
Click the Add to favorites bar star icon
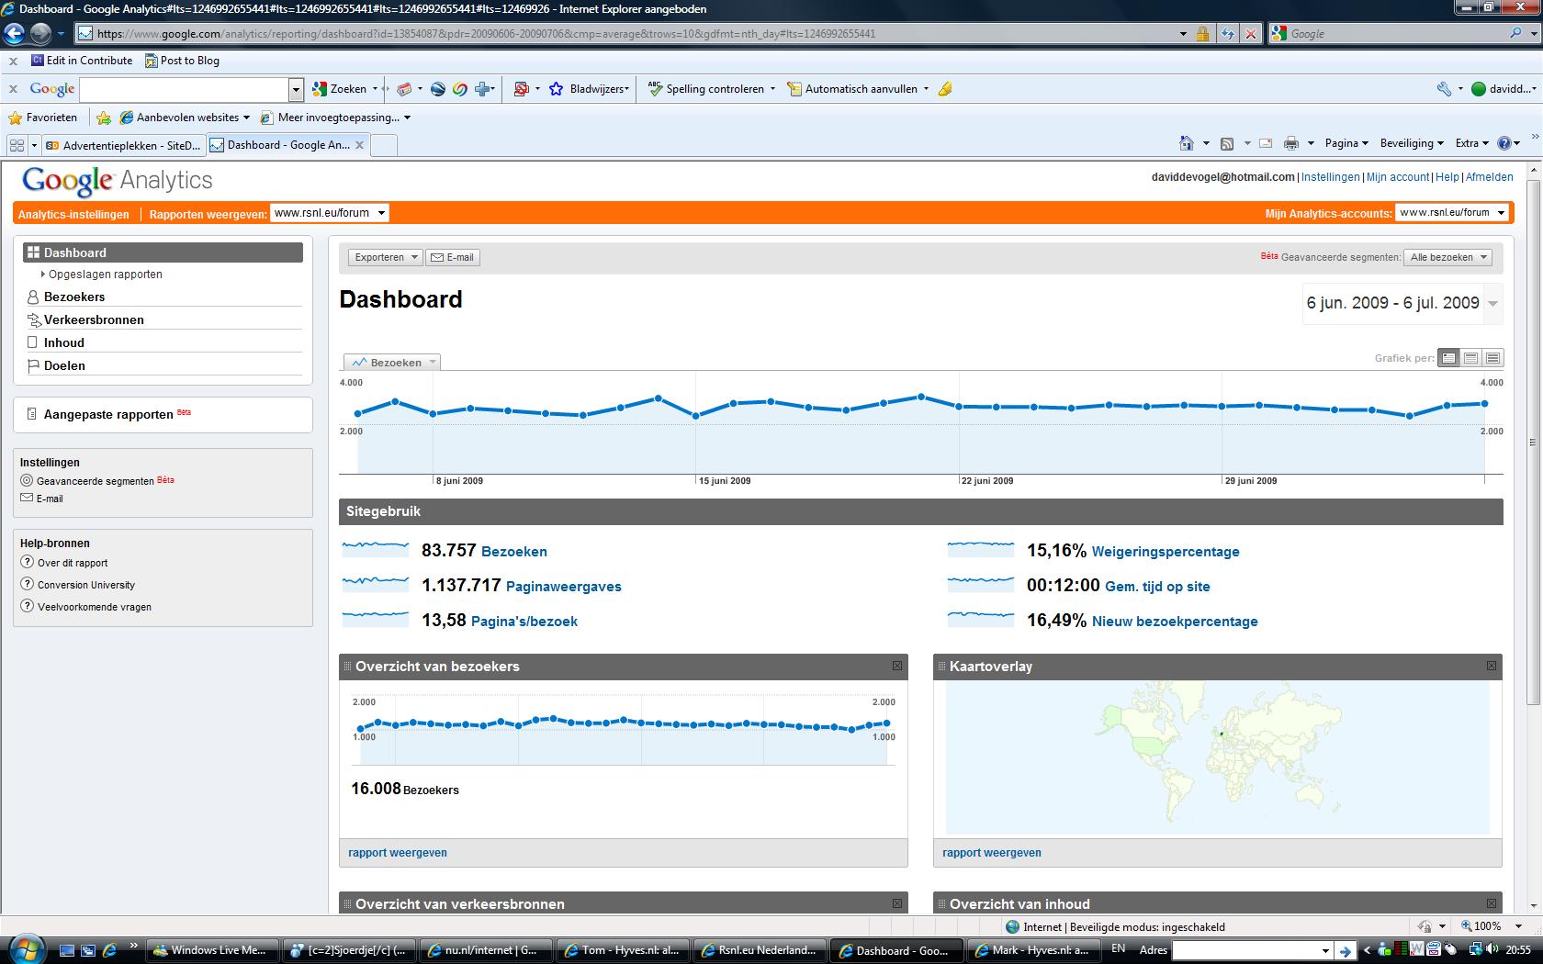tap(104, 118)
